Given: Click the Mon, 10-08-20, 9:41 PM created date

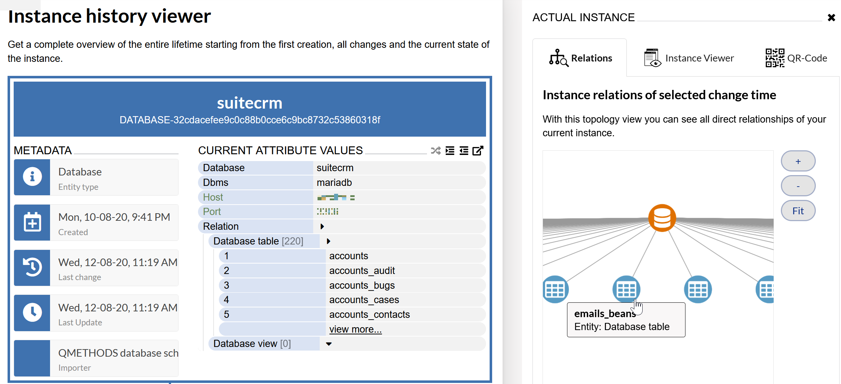Looking at the screenshot, I should (114, 217).
